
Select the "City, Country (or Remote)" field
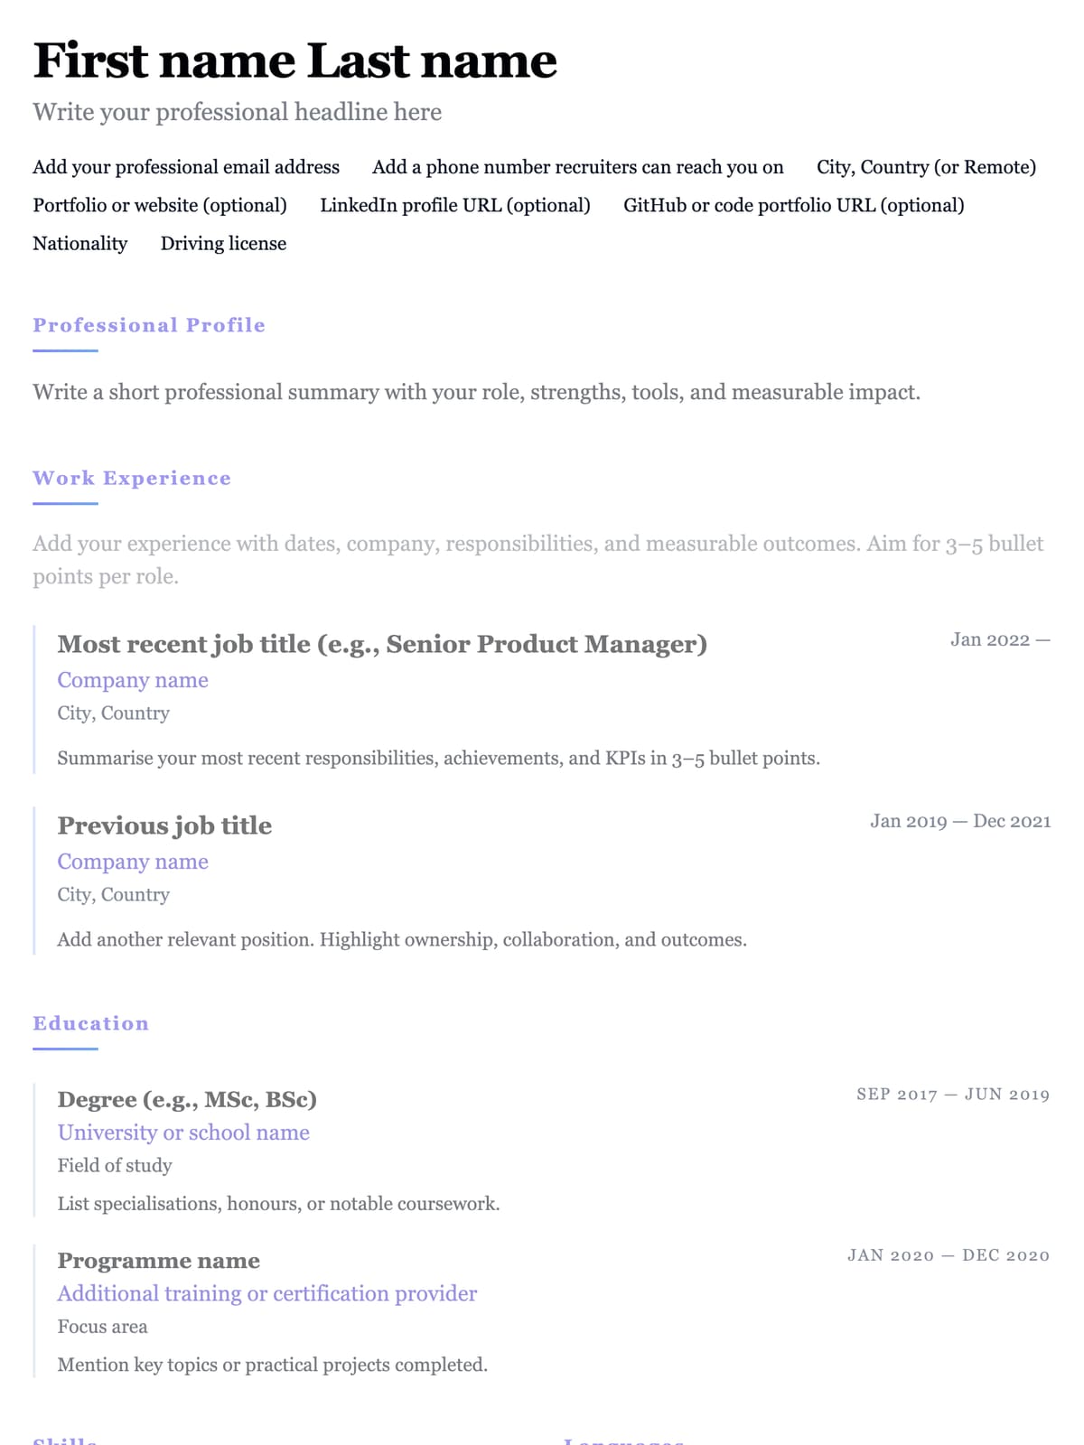pyautogui.click(x=926, y=167)
